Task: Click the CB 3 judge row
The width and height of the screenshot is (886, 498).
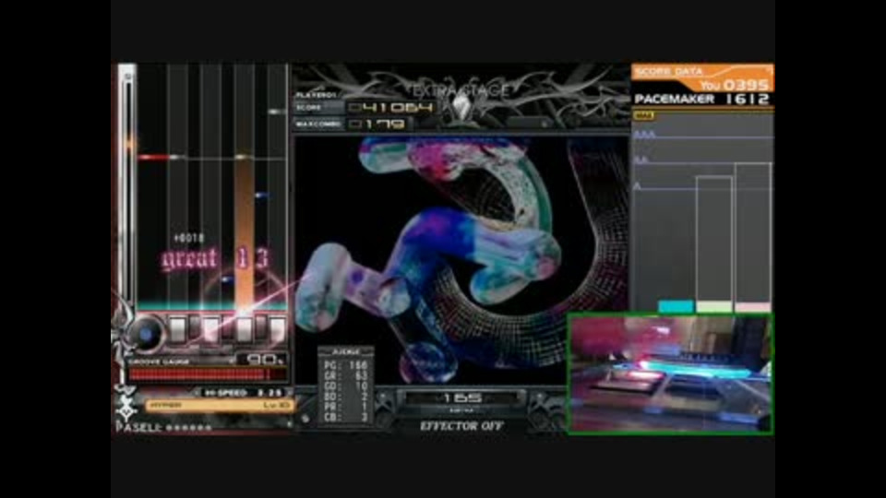Action: coord(346,417)
